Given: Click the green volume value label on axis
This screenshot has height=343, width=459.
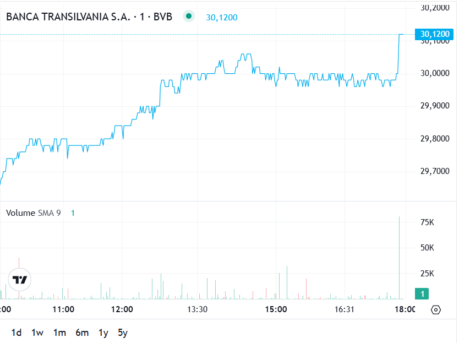Looking at the screenshot, I should (x=422, y=294).
